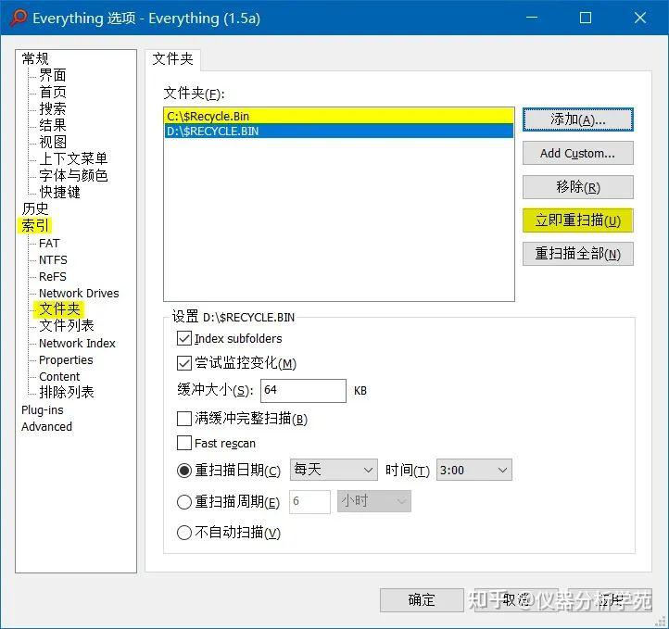Open 文件列表 settings

pos(66,326)
